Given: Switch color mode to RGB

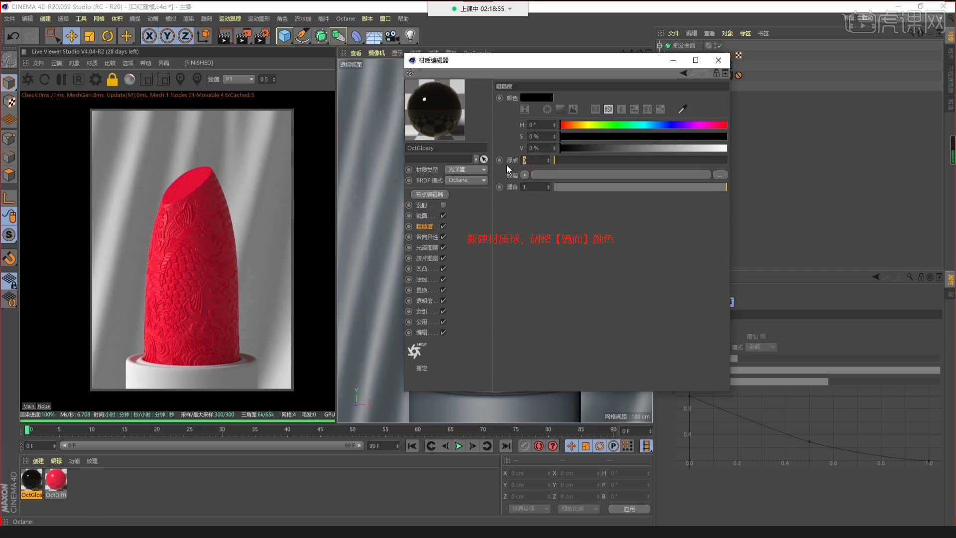Looking at the screenshot, I should pyautogui.click(x=596, y=109).
